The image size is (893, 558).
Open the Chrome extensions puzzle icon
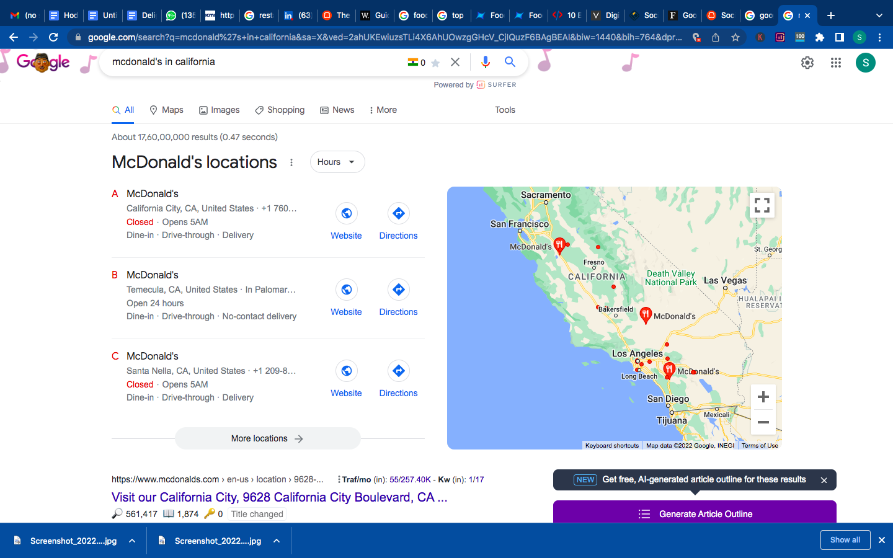coord(820,37)
